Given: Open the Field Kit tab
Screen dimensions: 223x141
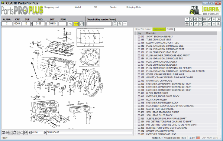Looking at the screenshot, I should point(170,29).
